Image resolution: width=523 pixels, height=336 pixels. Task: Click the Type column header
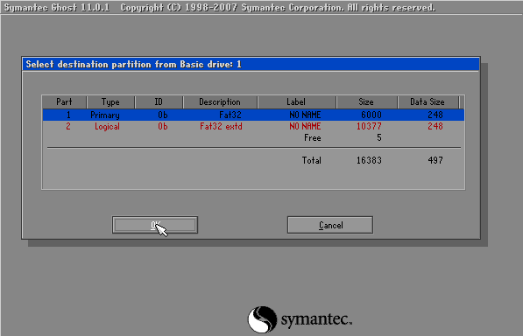click(110, 101)
